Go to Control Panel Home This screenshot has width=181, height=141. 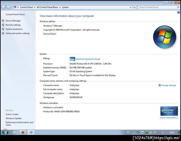(15, 14)
